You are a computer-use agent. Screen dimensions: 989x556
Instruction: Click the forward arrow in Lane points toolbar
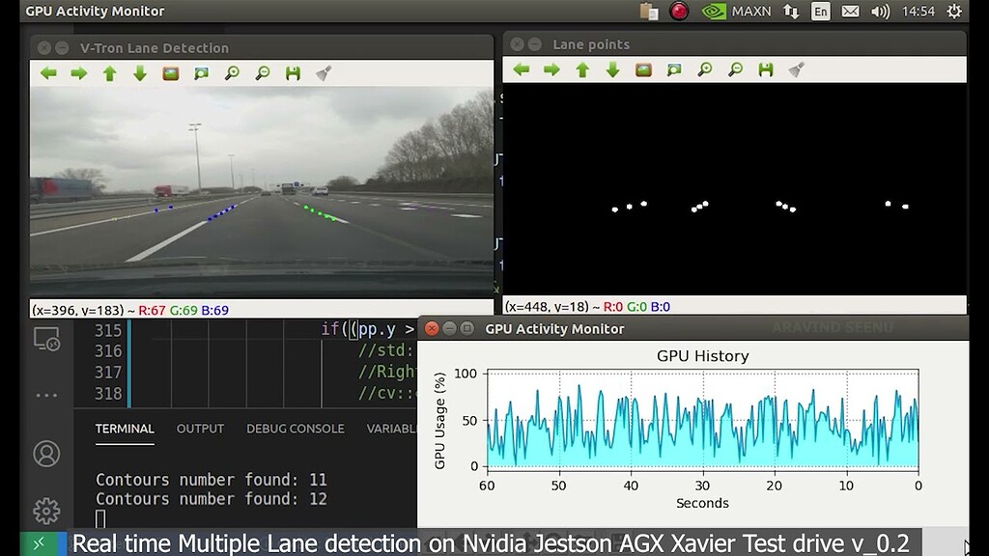[x=551, y=69]
